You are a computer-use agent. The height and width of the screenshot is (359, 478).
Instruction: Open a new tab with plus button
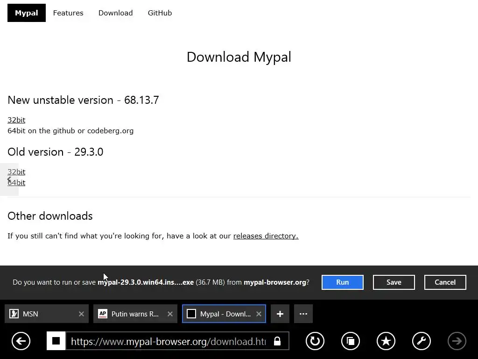(280, 314)
